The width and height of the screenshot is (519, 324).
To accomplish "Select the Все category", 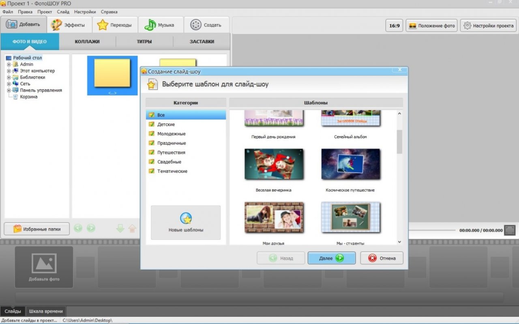I will (x=186, y=115).
